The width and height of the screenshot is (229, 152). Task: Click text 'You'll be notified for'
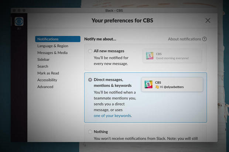111,58
